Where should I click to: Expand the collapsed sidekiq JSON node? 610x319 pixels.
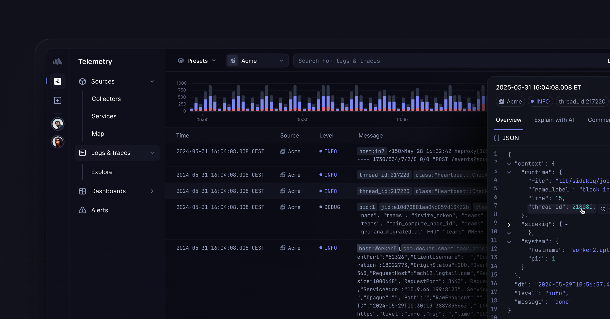(509, 225)
